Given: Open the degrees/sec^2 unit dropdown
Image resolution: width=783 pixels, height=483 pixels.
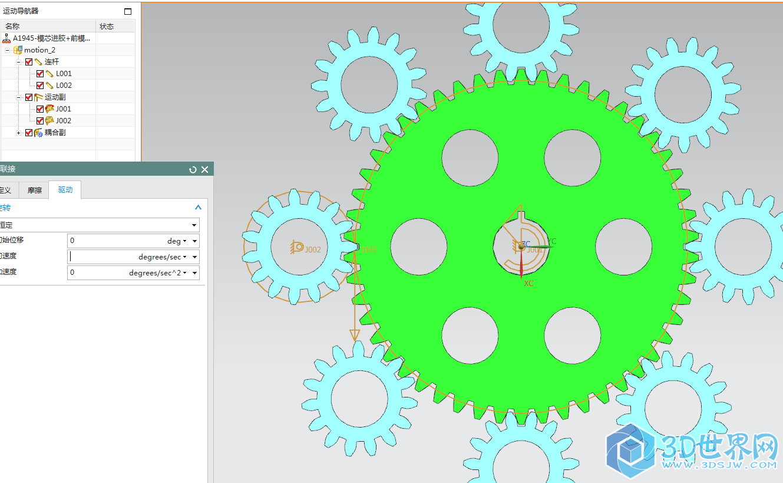Looking at the screenshot, I should [158, 272].
